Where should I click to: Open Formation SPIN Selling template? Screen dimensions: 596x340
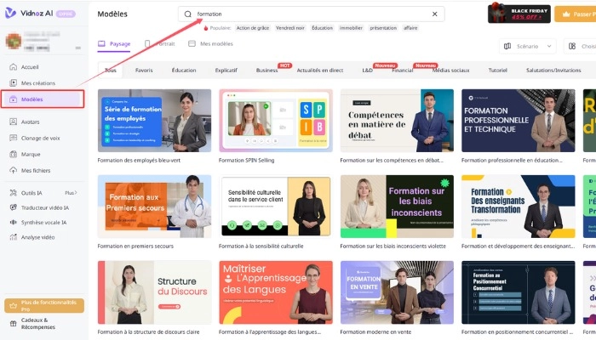click(x=276, y=121)
